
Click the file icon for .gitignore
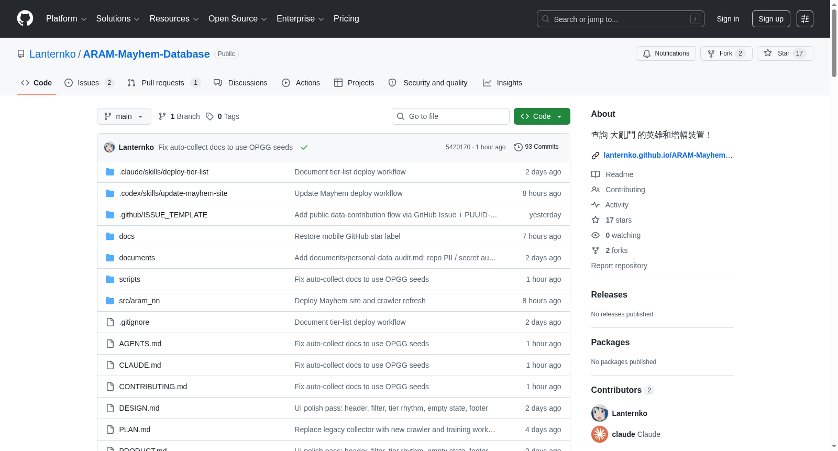[x=110, y=322]
